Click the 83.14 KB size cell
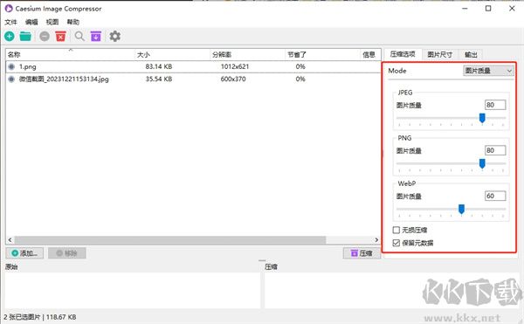 (x=159, y=66)
